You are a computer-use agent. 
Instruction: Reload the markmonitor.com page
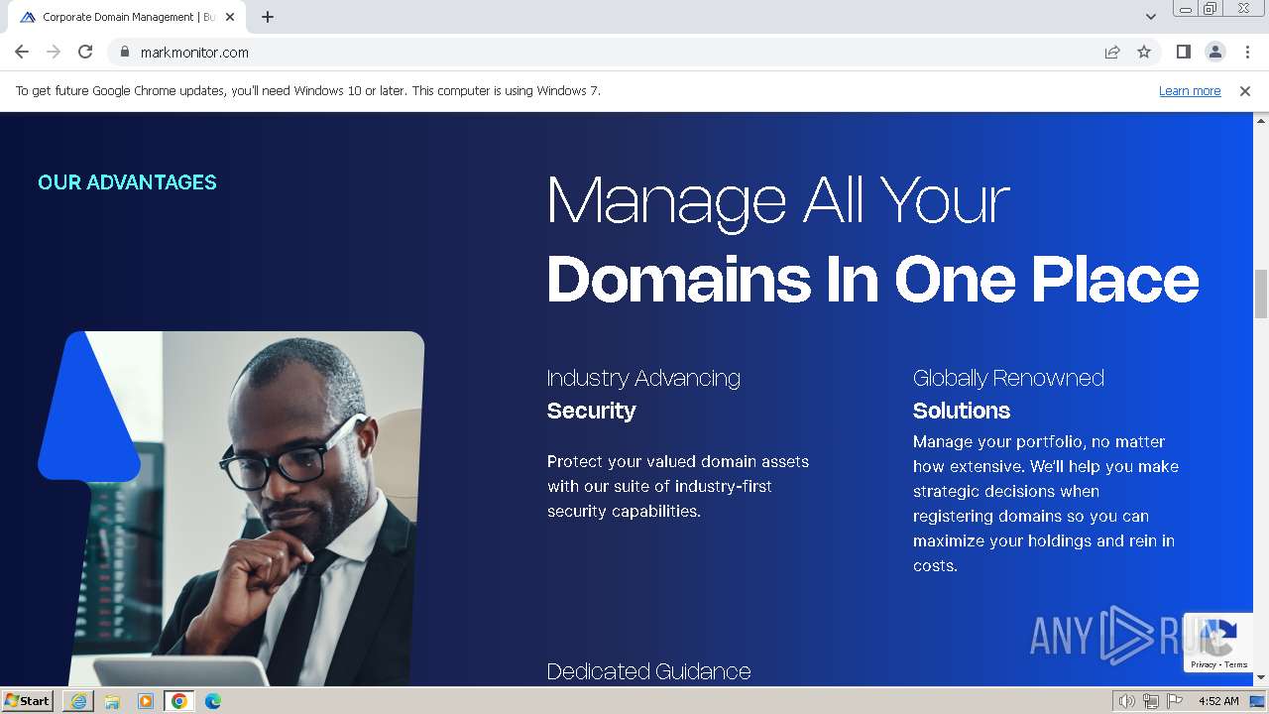click(85, 52)
